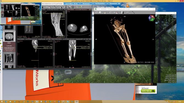Open Excel icon on the taskbar
The height and width of the screenshot is (103, 184).
(50, 102)
